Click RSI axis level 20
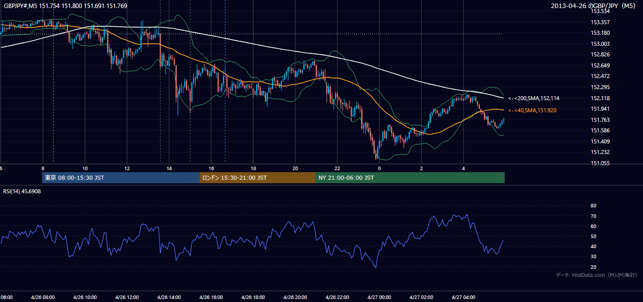Image resolution: width=643 pixels, height=302 pixels. coord(593,267)
